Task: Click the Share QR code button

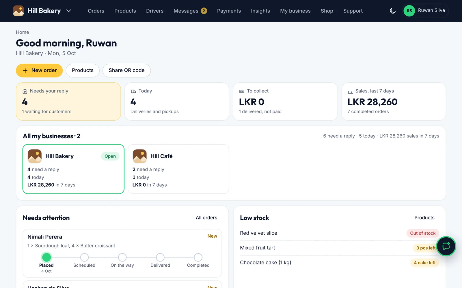Action: pyautogui.click(x=126, y=71)
